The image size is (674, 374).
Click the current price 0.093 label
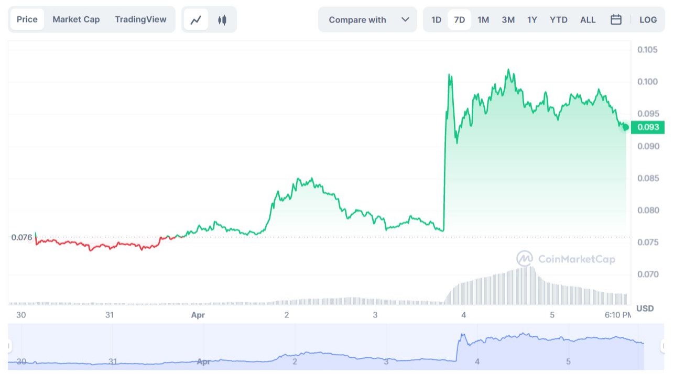[x=648, y=127]
